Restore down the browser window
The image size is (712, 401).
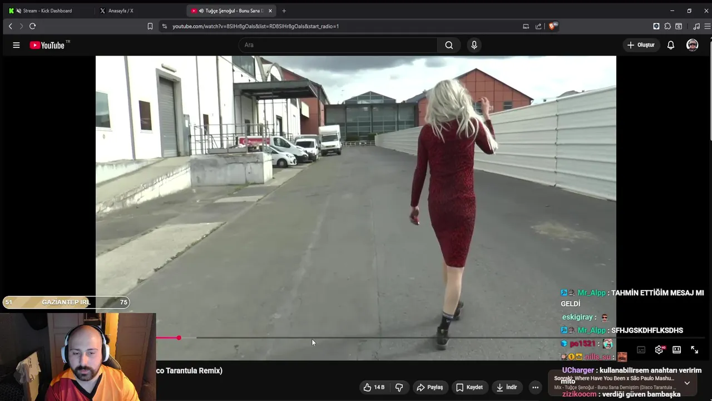689,11
